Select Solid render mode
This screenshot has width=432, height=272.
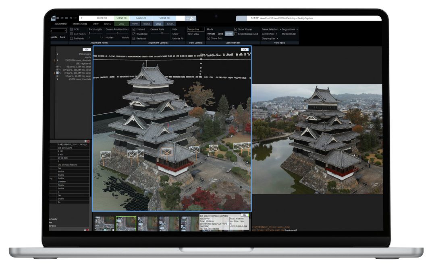220,34
